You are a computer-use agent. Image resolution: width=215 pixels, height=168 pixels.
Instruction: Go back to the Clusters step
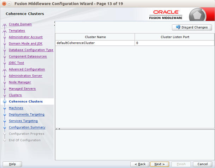pyautogui.click(x=15, y=95)
